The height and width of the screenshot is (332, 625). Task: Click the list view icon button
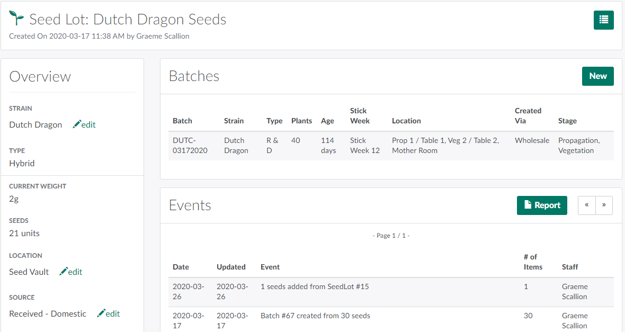pyautogui.click(x=603, y=20)
